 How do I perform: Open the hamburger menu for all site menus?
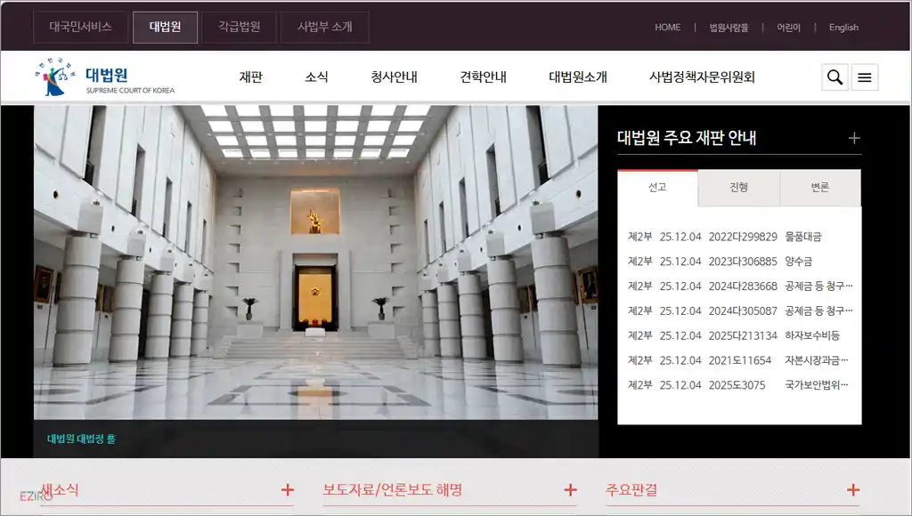click(864, 77)
